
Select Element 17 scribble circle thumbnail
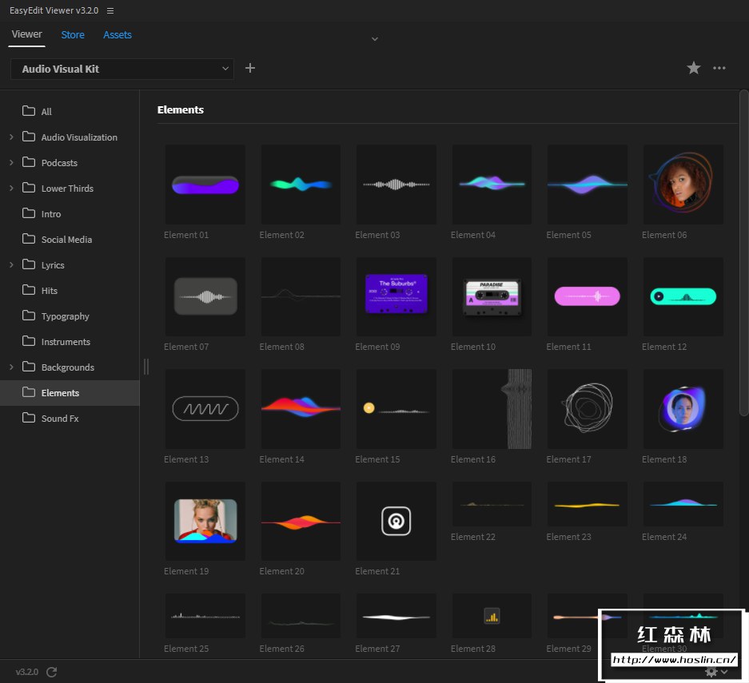click(587, 408)
